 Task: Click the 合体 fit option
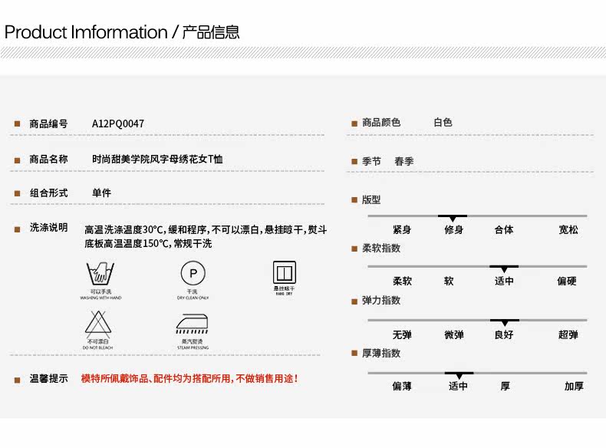(504, 230)
